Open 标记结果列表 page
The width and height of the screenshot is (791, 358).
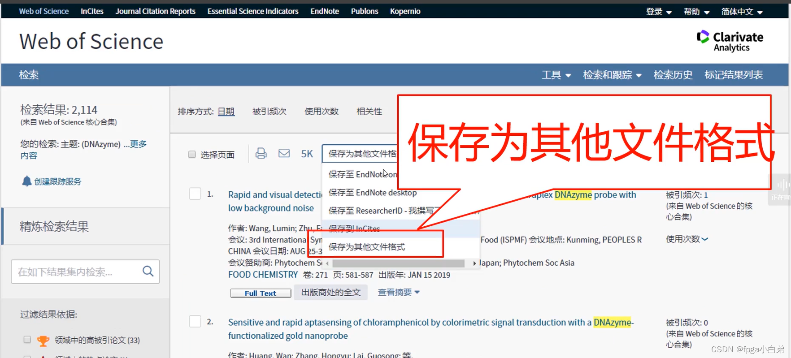click(733, 75)
